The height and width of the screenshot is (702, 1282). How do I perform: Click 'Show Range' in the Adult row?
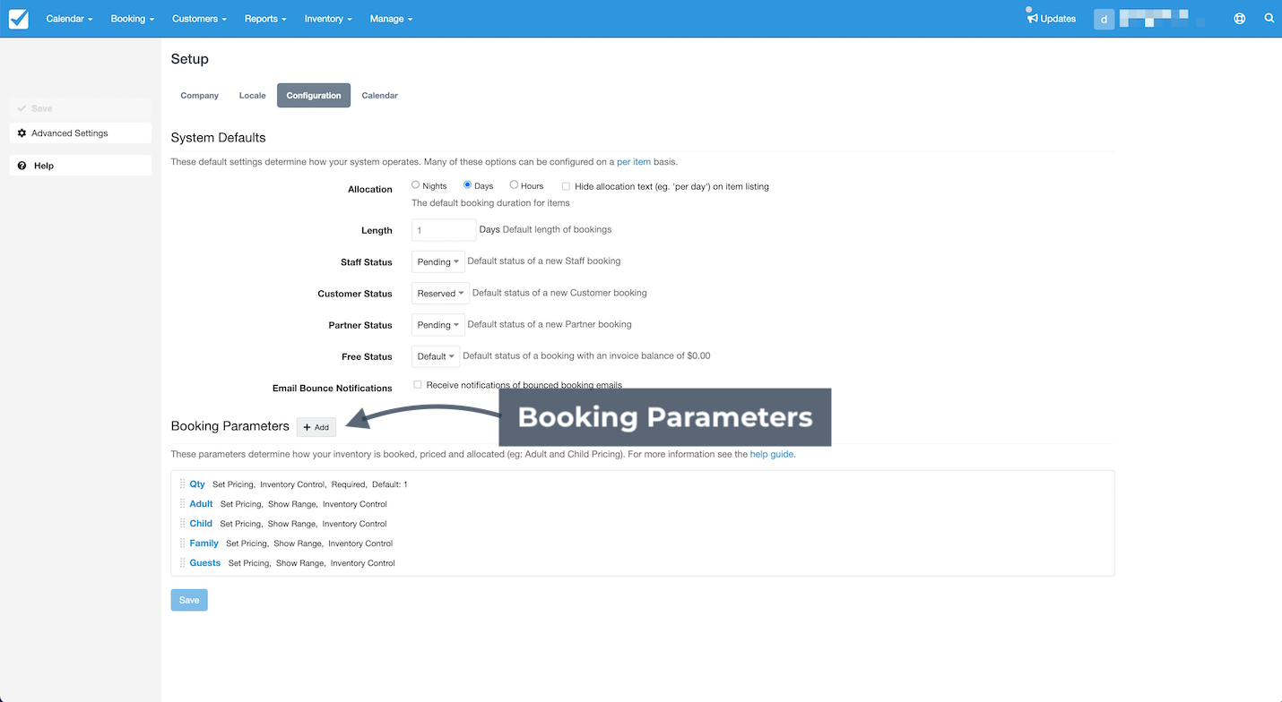[x=291, y=504]
